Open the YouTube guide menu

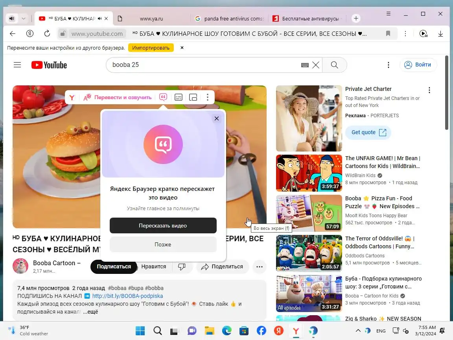pyautogui.click(x=17, y=65)
